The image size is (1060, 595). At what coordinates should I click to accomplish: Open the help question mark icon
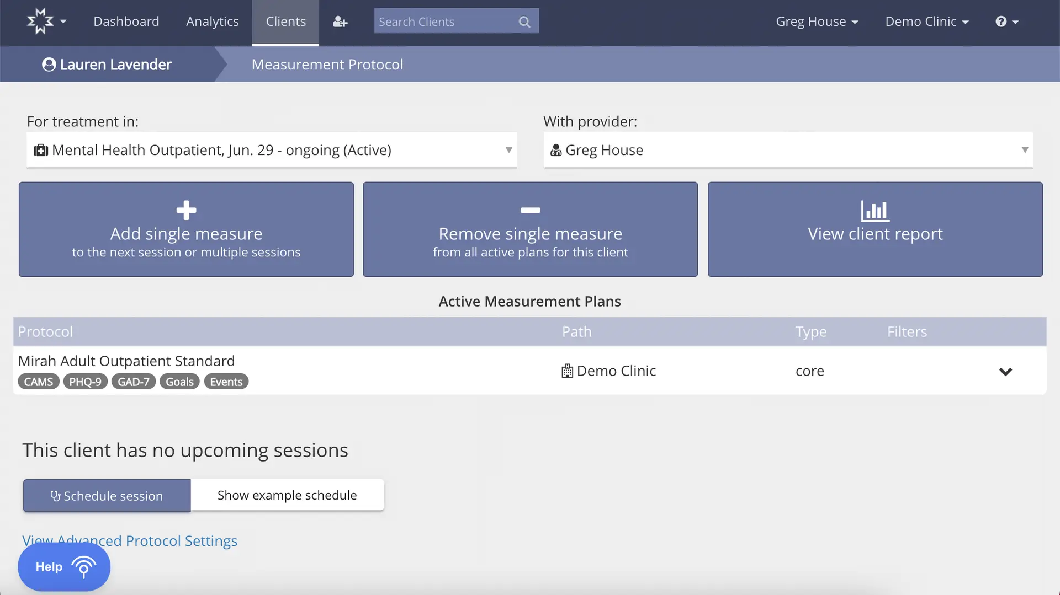pyautogui.click(x=1003, y=21)
